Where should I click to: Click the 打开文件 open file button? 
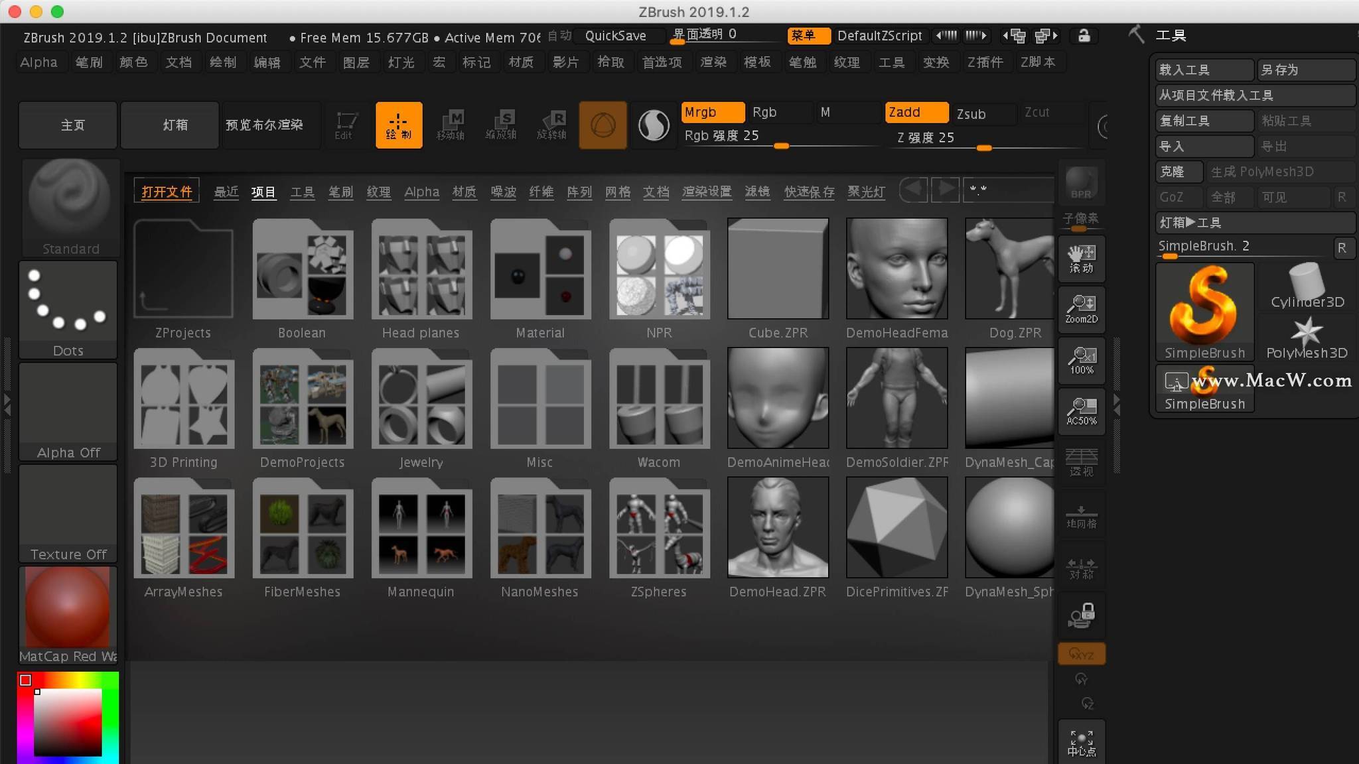(167, 192)
